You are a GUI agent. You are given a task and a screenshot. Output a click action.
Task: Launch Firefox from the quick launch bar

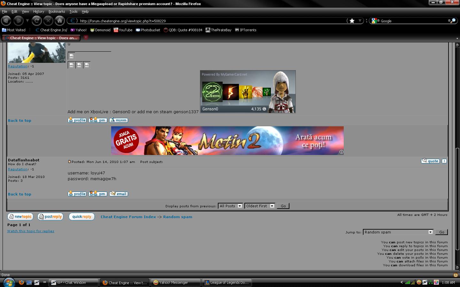21,282
